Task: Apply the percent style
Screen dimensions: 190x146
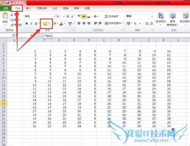Action: [135, 24]
